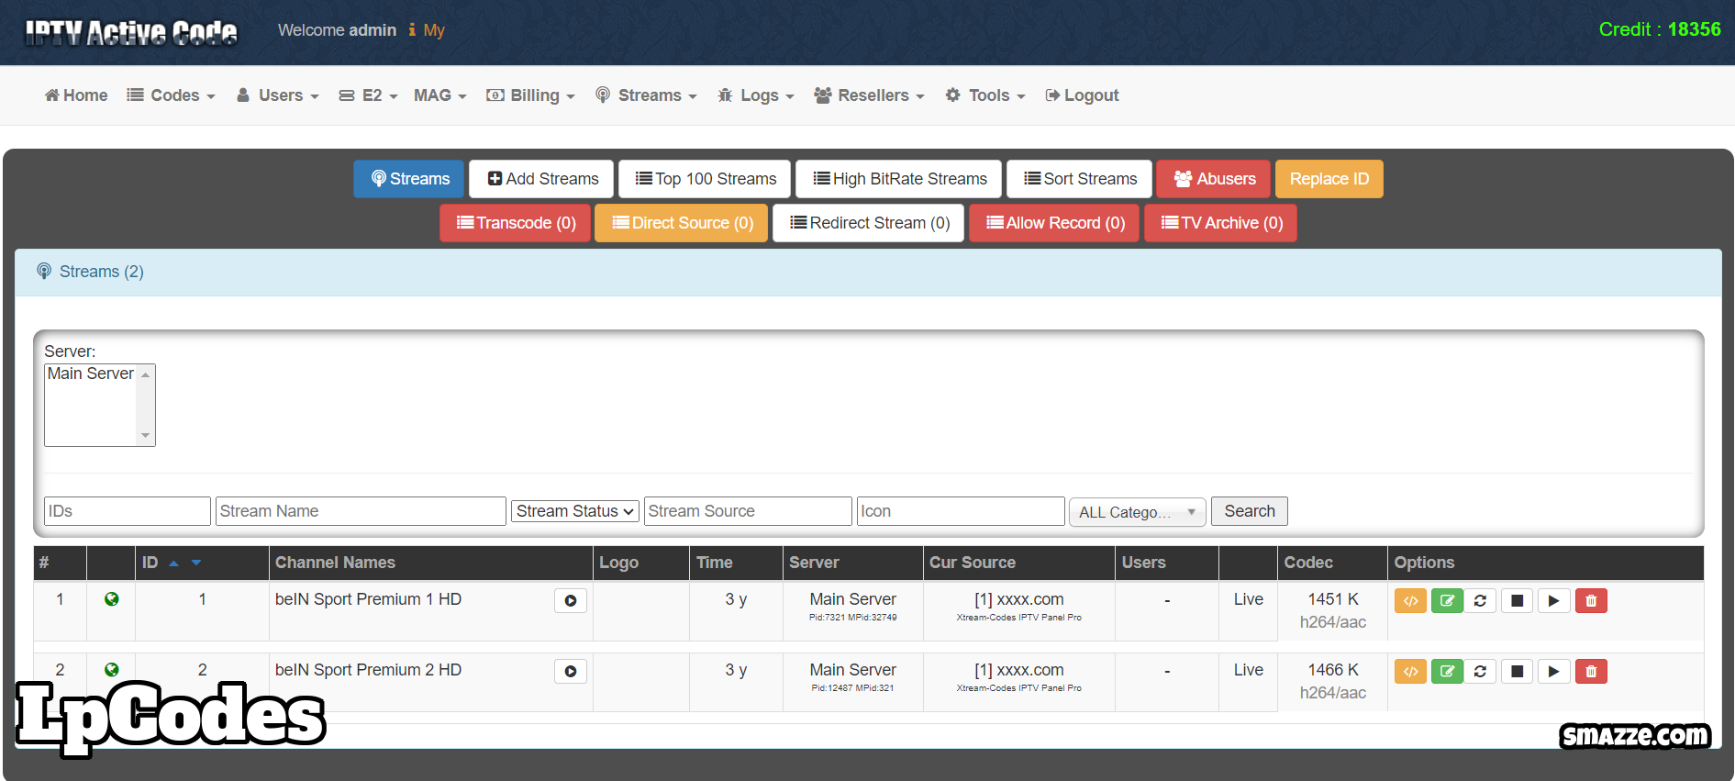Image resolution: width=1735 pixels, height=781 pixels.
Task: Open the Codes menu in the navigation bar
Action: tap(172, 95)
